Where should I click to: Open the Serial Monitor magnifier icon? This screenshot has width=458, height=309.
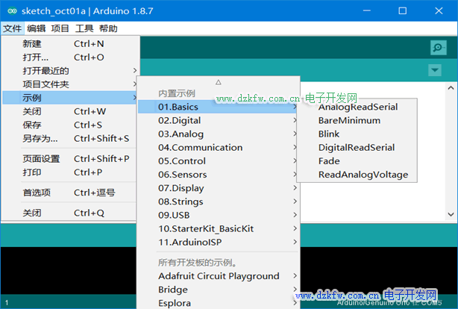438,47
